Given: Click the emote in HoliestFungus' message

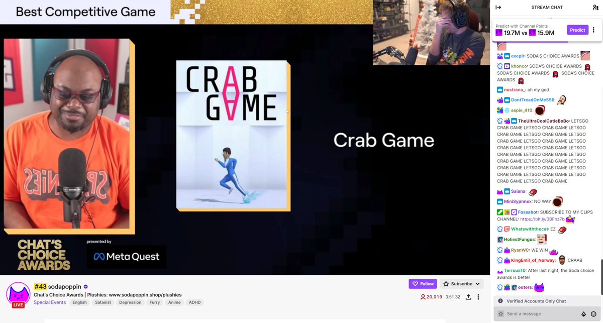Looking at the screenshot, I should point(542,239).
